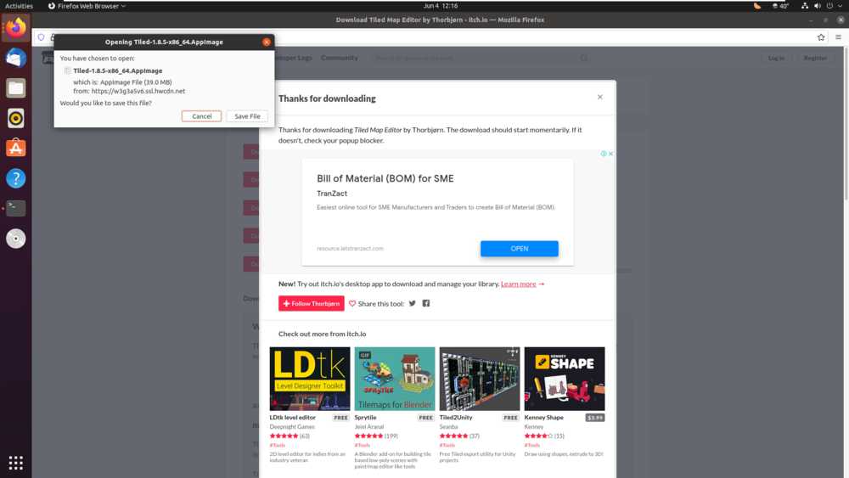Open the clock and calendar panel
This screenshot has width=849, height=478.
tap(440, 6)
